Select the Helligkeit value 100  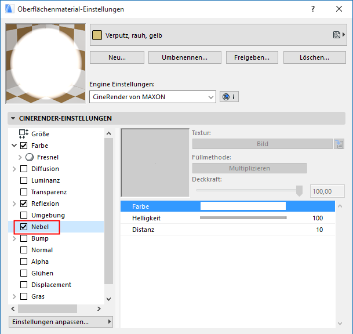[318, 218]
